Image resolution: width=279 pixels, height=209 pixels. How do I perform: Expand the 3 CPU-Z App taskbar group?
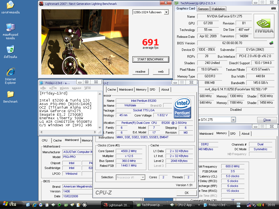click(x=184, y=205)
